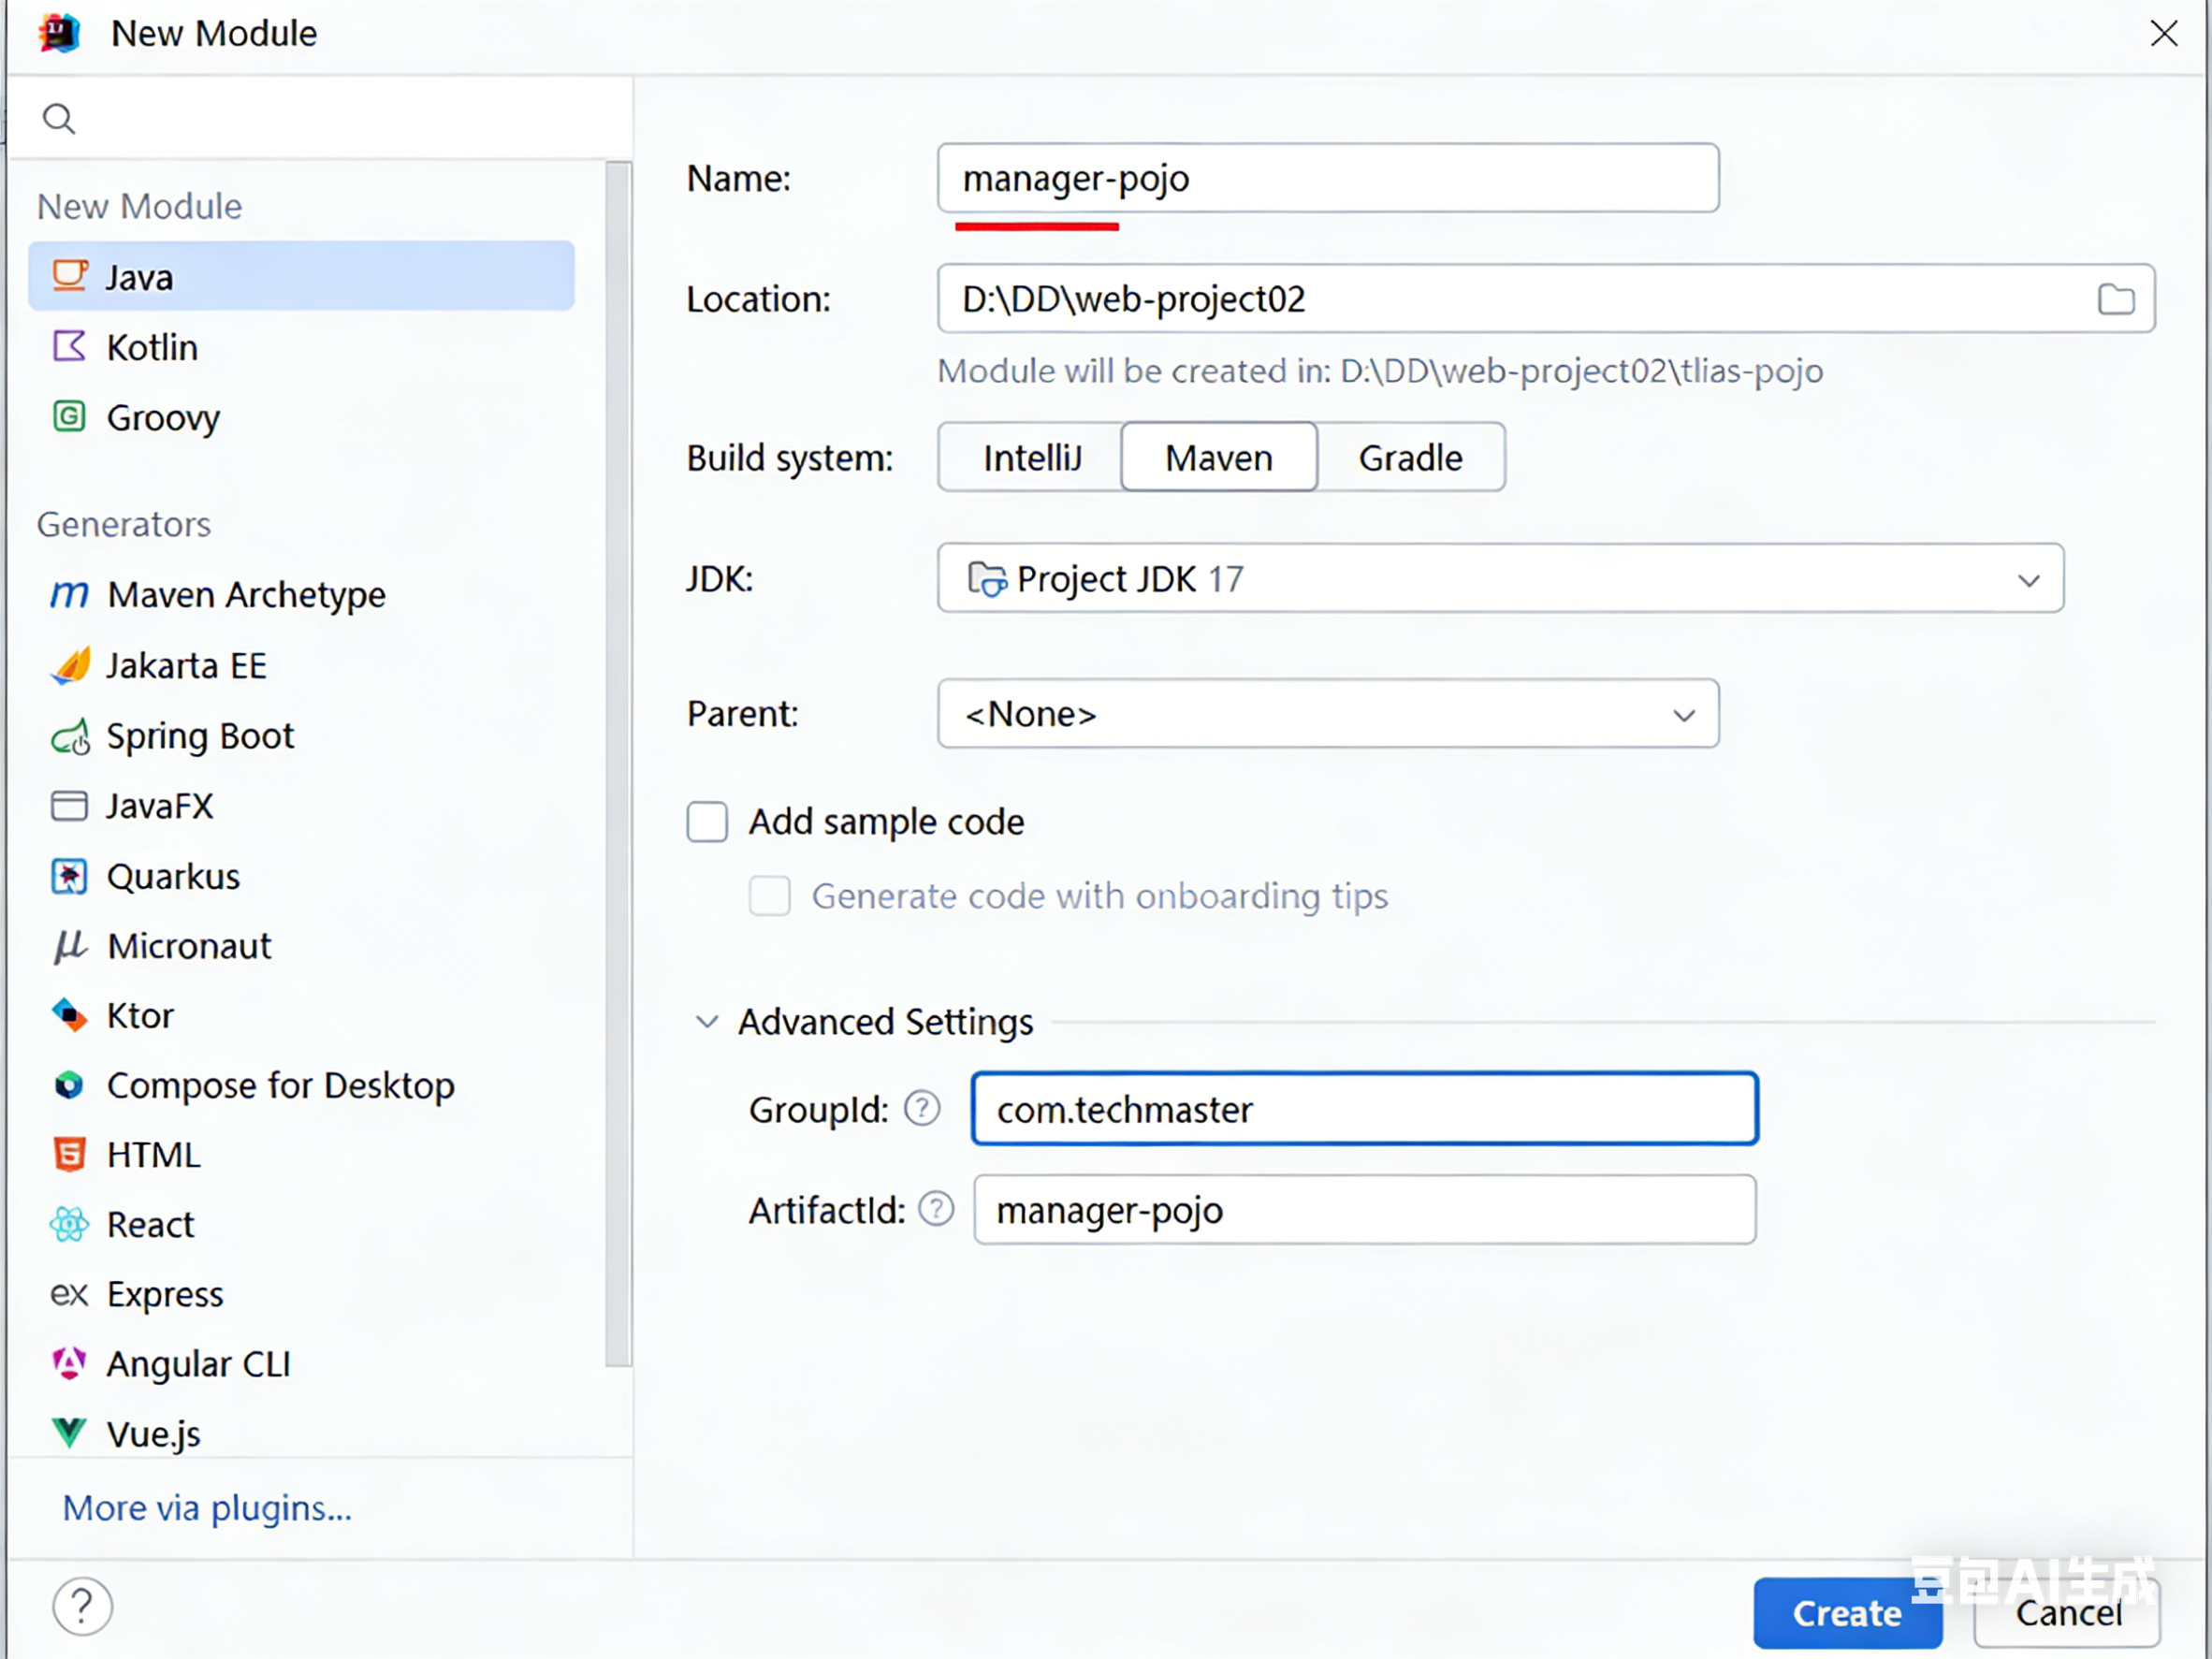This screenshot has height=1659, width=2212.
Task: Select Jakarta EE in generators list
Action: click(186, 665)
